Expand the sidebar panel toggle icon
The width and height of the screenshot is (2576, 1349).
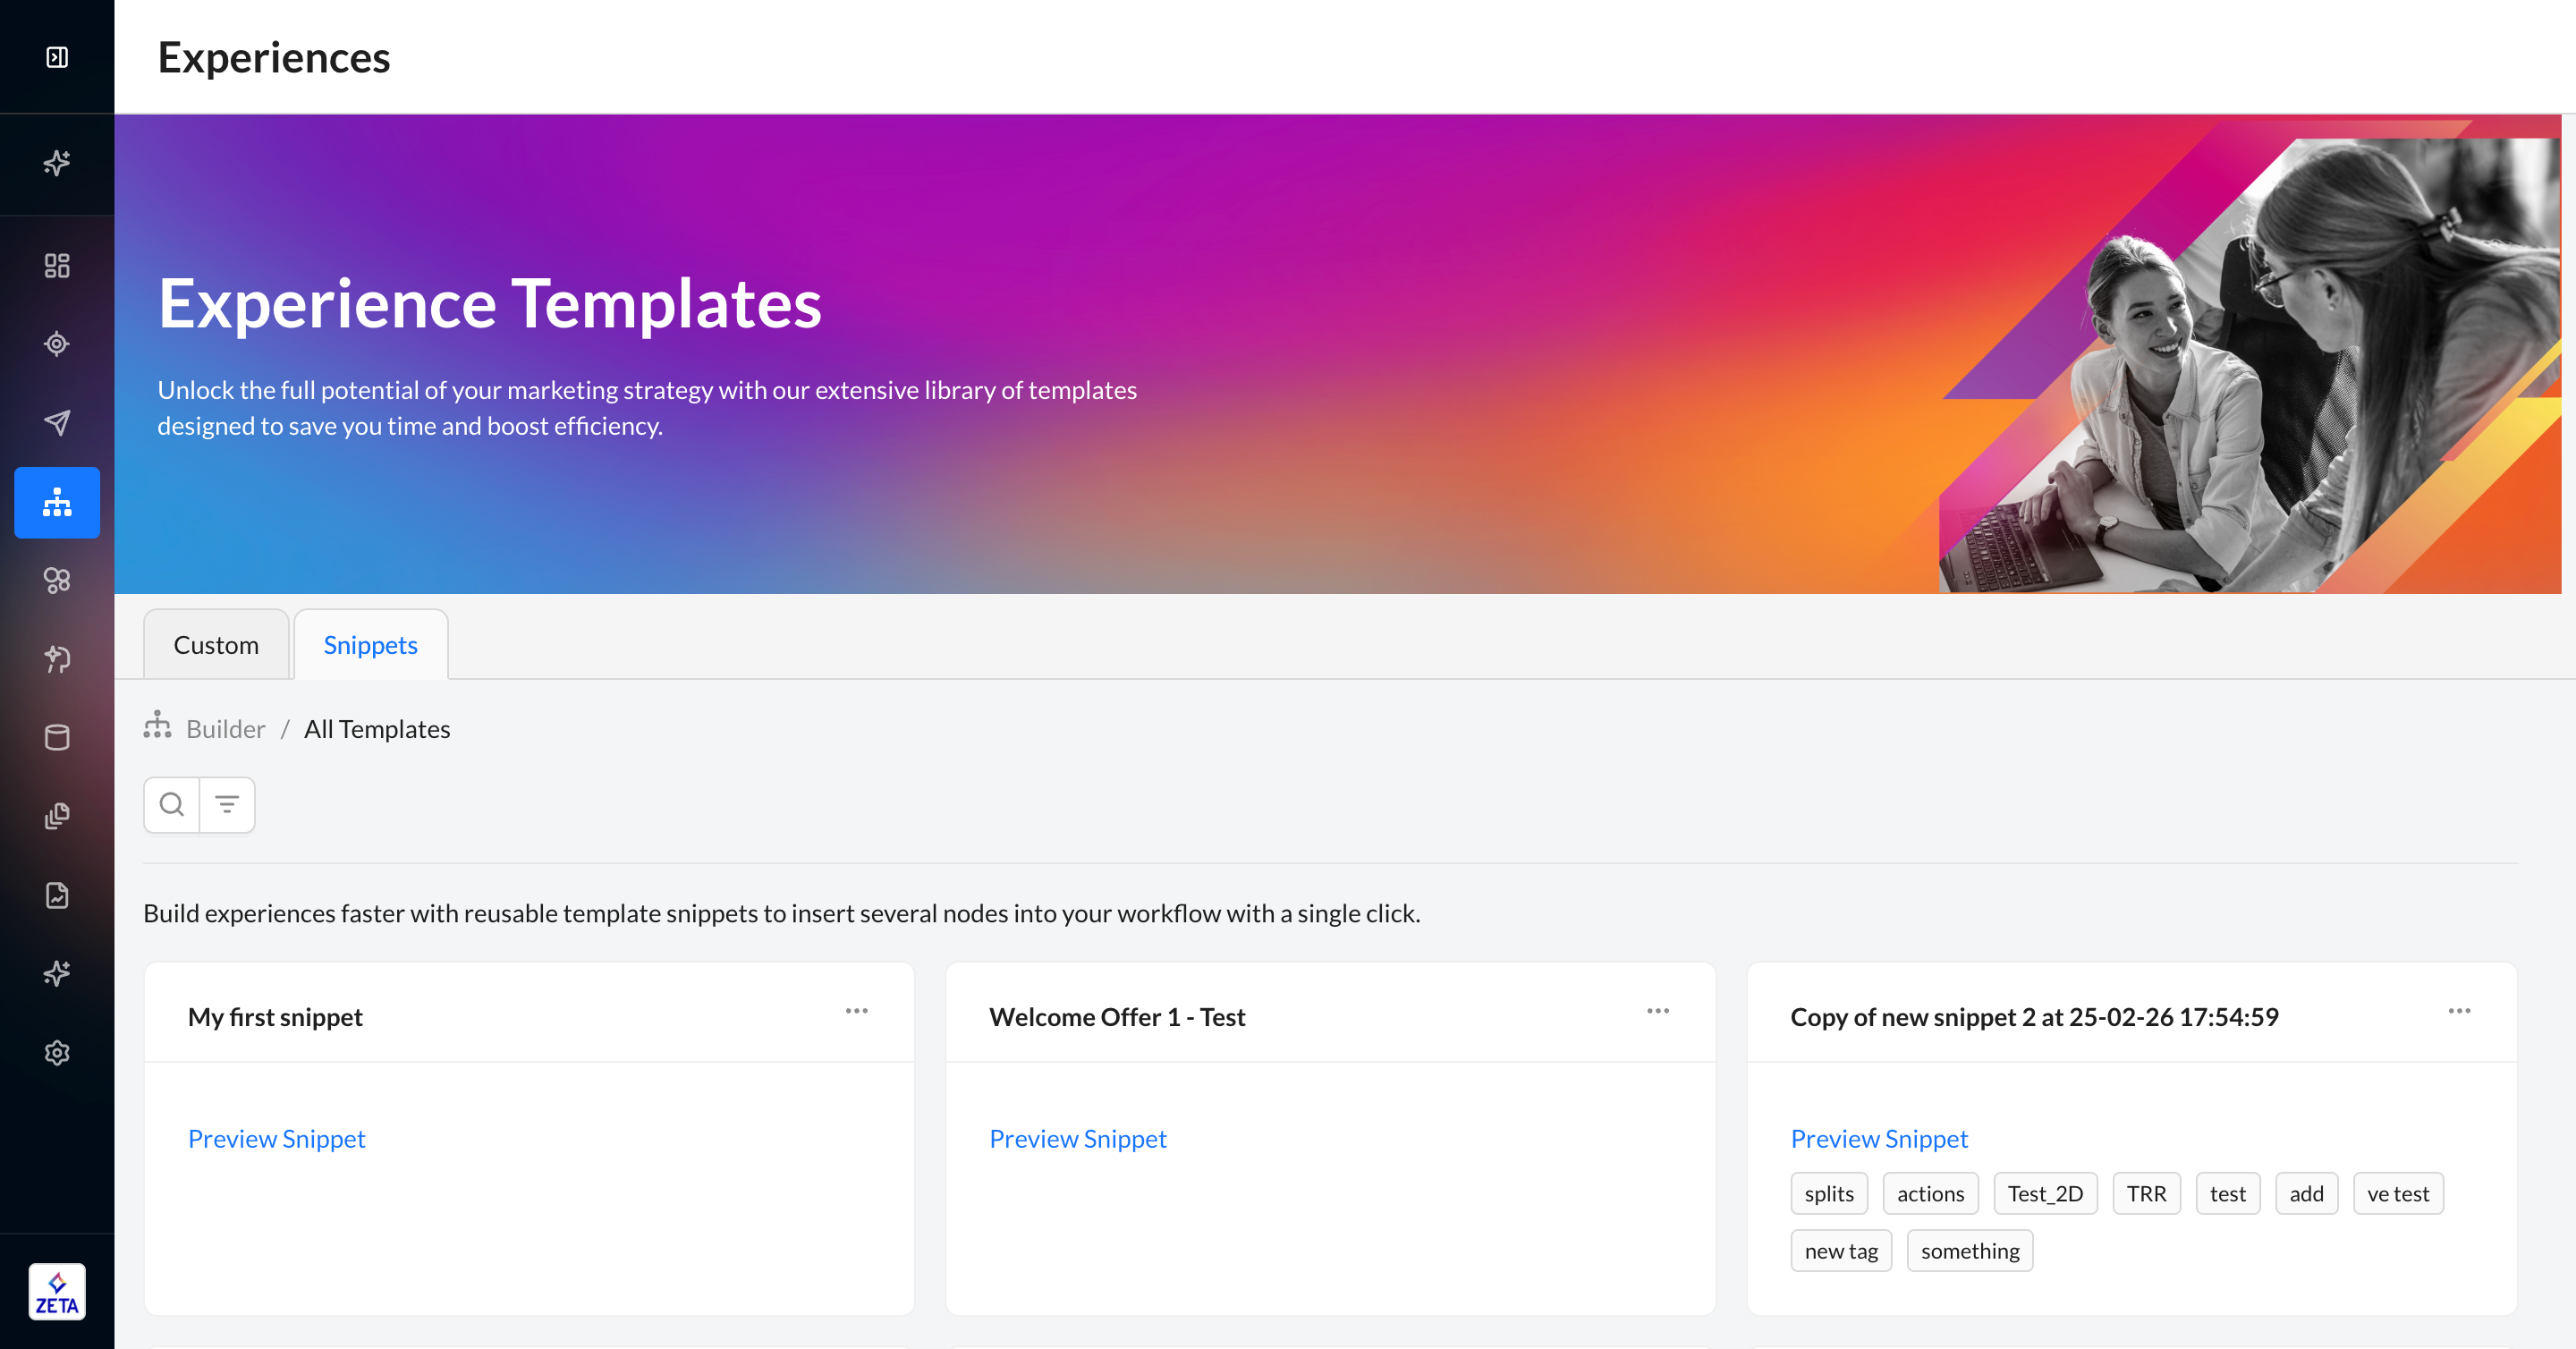click(57, 57)
